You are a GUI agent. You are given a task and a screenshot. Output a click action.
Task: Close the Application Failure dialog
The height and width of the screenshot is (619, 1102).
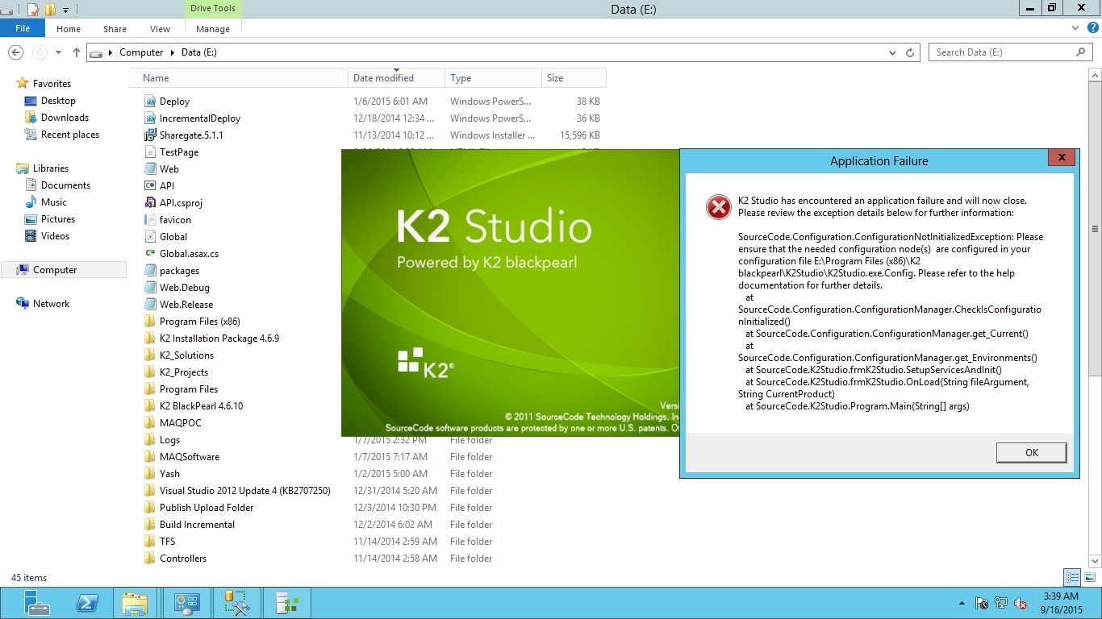pos(1062,158)
